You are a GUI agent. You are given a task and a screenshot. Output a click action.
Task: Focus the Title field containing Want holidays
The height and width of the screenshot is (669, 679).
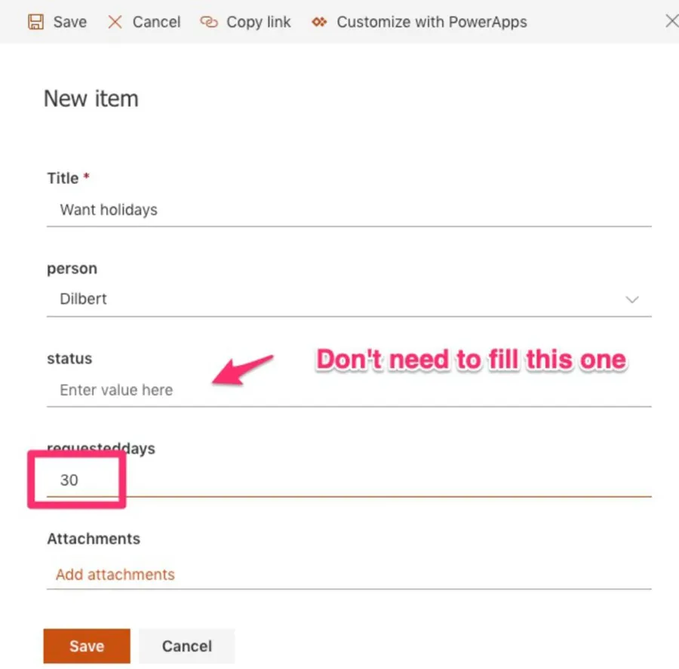(x=349, y=210)
